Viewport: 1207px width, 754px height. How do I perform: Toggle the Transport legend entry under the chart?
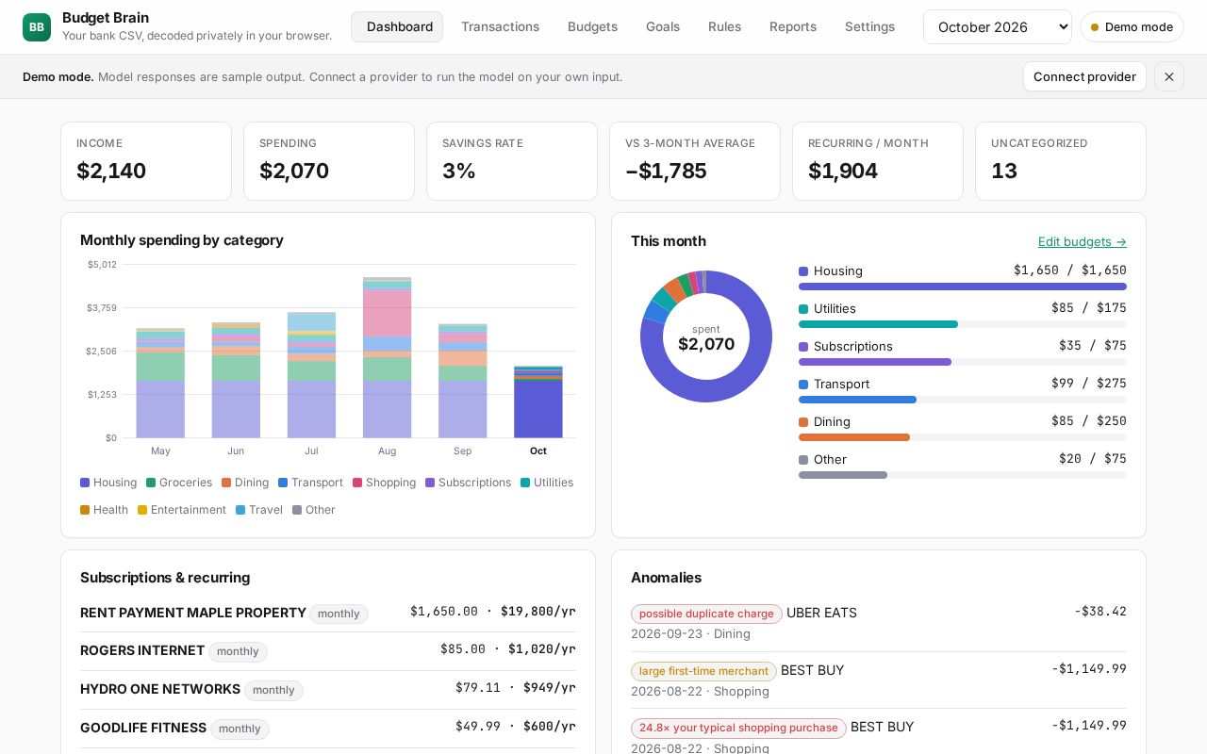[310, 483]
